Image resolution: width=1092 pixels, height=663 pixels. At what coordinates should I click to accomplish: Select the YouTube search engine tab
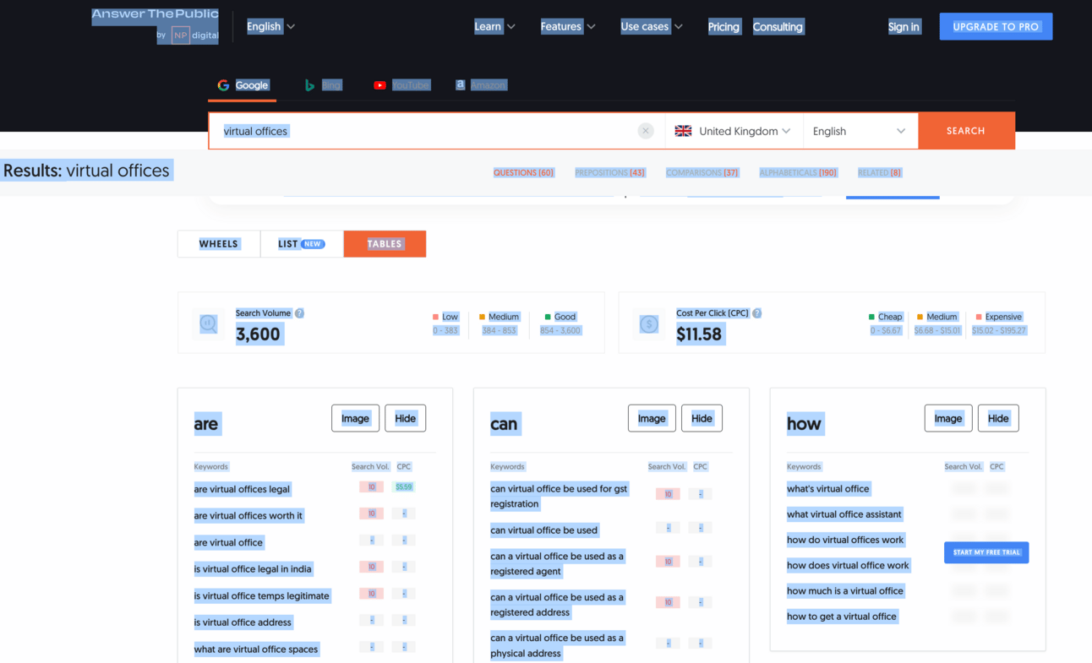coord(401,85)
